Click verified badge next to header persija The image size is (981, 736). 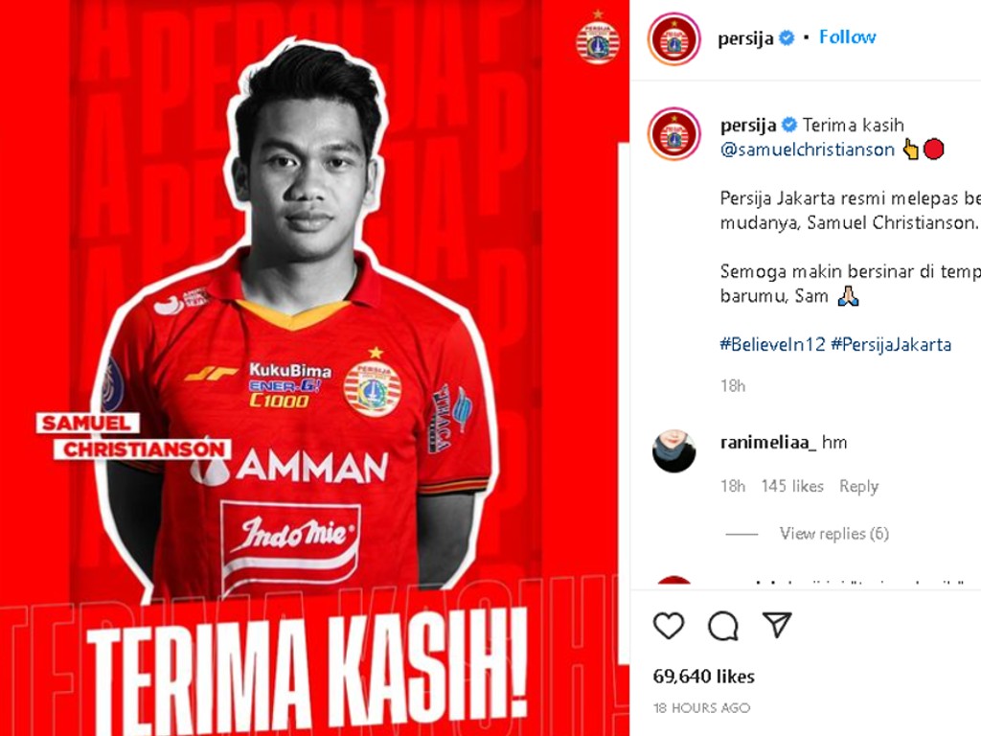click(787, 38)
